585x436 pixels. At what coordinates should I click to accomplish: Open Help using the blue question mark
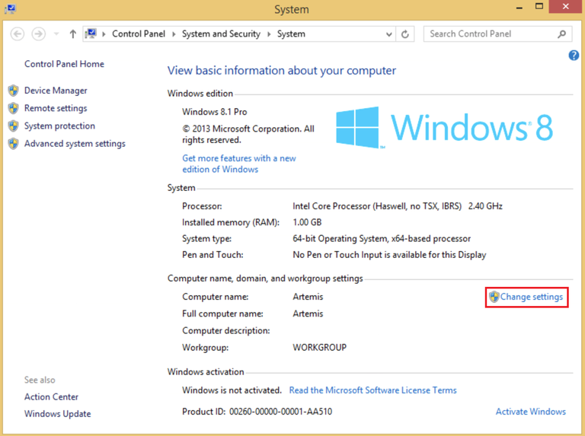(x=574, y=56)
